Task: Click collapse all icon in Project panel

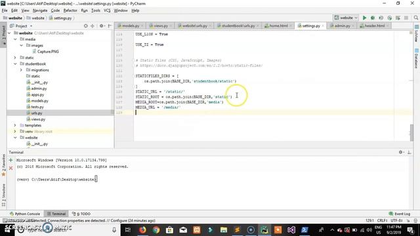Action: [93, 26]
